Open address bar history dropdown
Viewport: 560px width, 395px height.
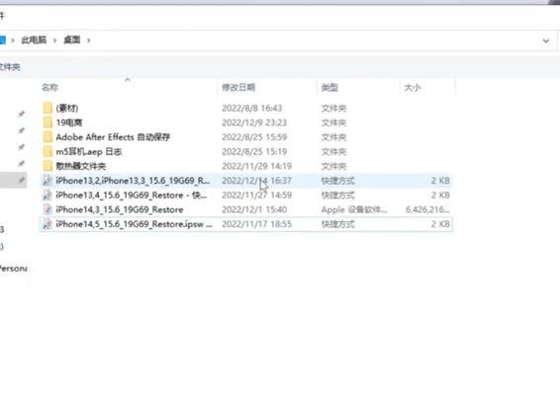tap(546, 40)
